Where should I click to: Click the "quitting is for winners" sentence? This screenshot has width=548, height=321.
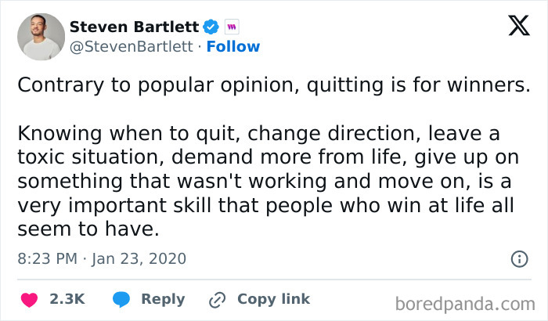[272, 87]
